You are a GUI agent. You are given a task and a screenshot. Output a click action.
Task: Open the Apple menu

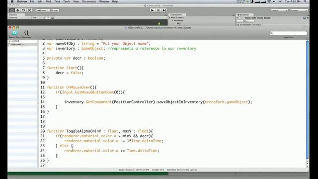[x=12, y=1]
